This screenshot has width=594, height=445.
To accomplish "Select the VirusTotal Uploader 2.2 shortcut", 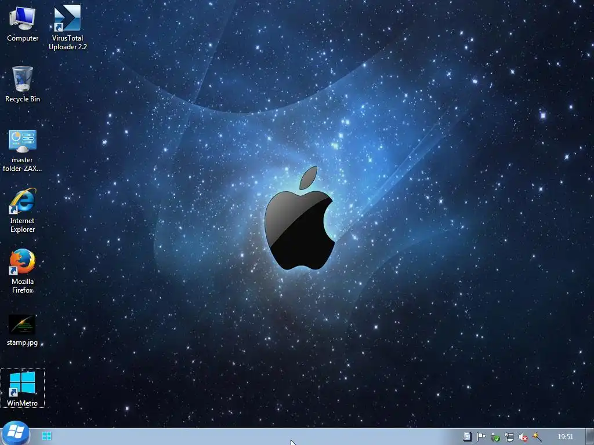I will [67, 27].
